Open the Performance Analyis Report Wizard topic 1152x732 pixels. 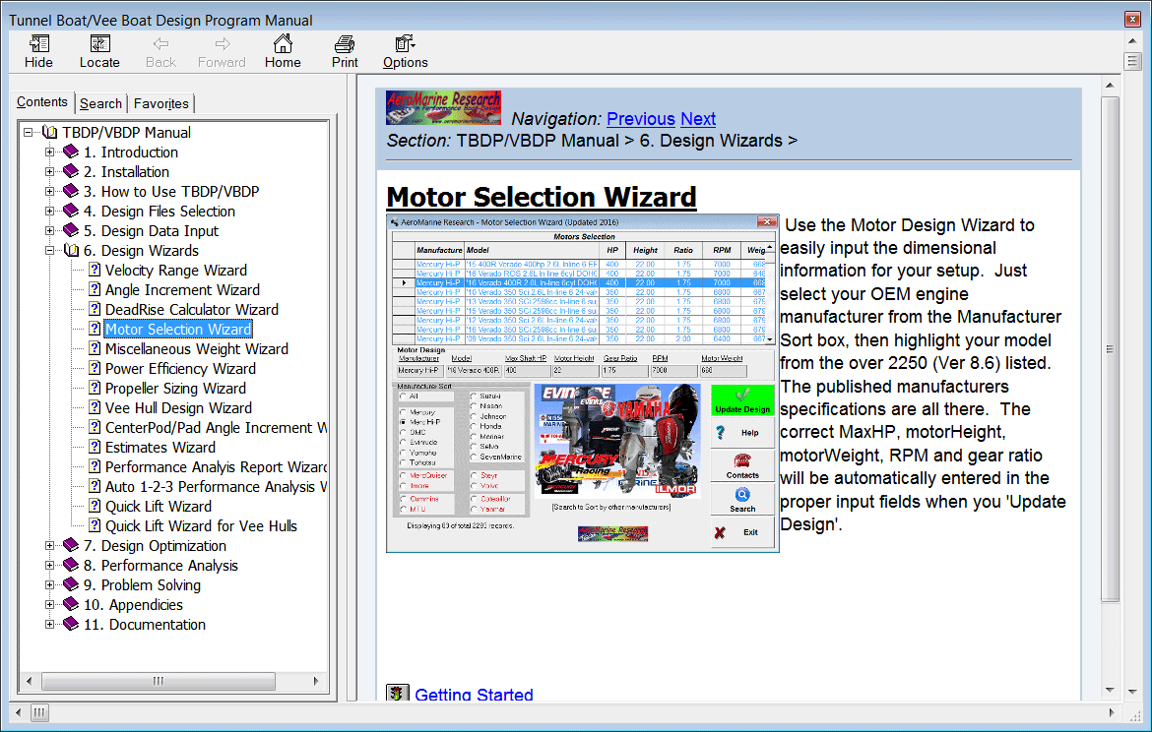point(216,467)
